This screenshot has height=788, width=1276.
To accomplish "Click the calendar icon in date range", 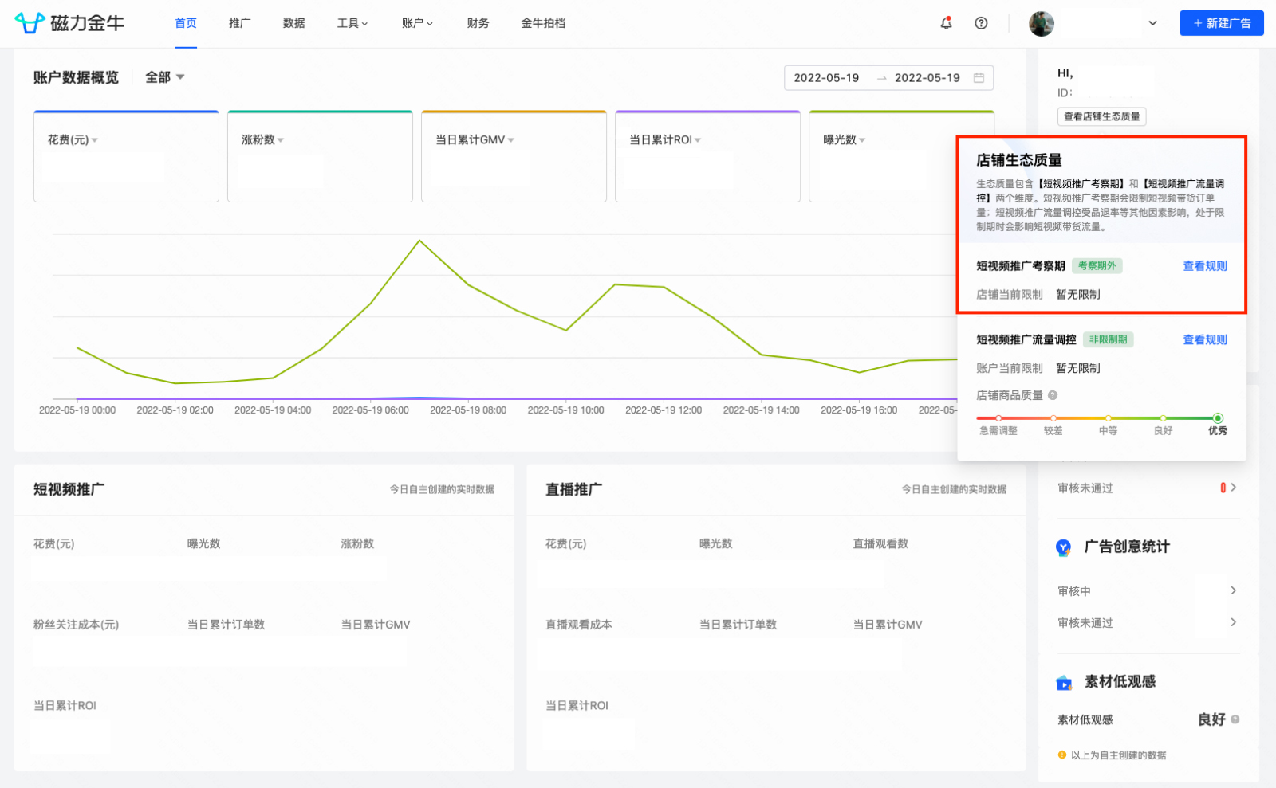I will click(979, 78).
